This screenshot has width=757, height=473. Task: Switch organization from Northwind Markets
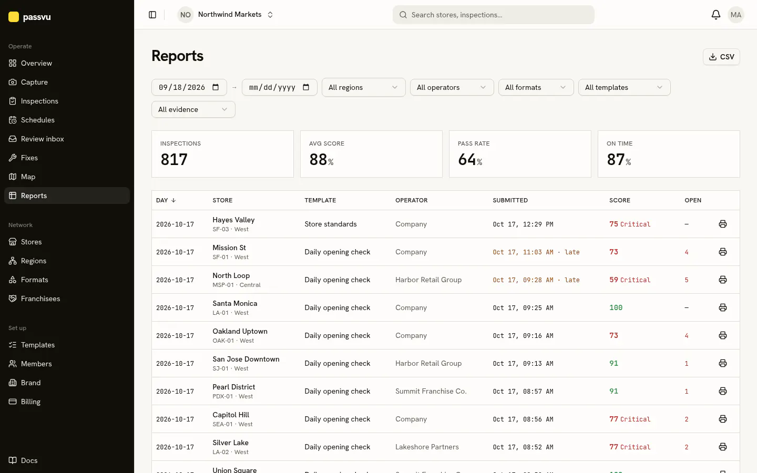point(226,15)
